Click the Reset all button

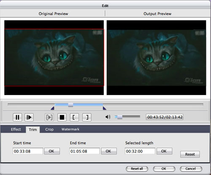(x=137, y=169)
